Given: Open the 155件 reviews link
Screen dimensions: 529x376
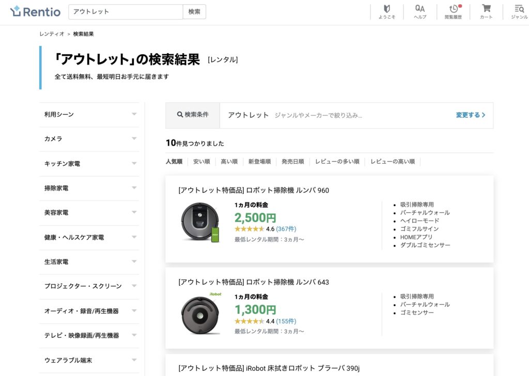Looking at the screenshot, I should 286,321.
